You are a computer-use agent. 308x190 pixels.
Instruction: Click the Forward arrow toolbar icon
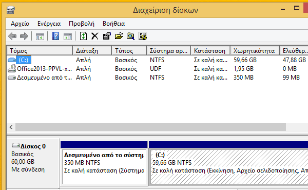click(24, 36)
